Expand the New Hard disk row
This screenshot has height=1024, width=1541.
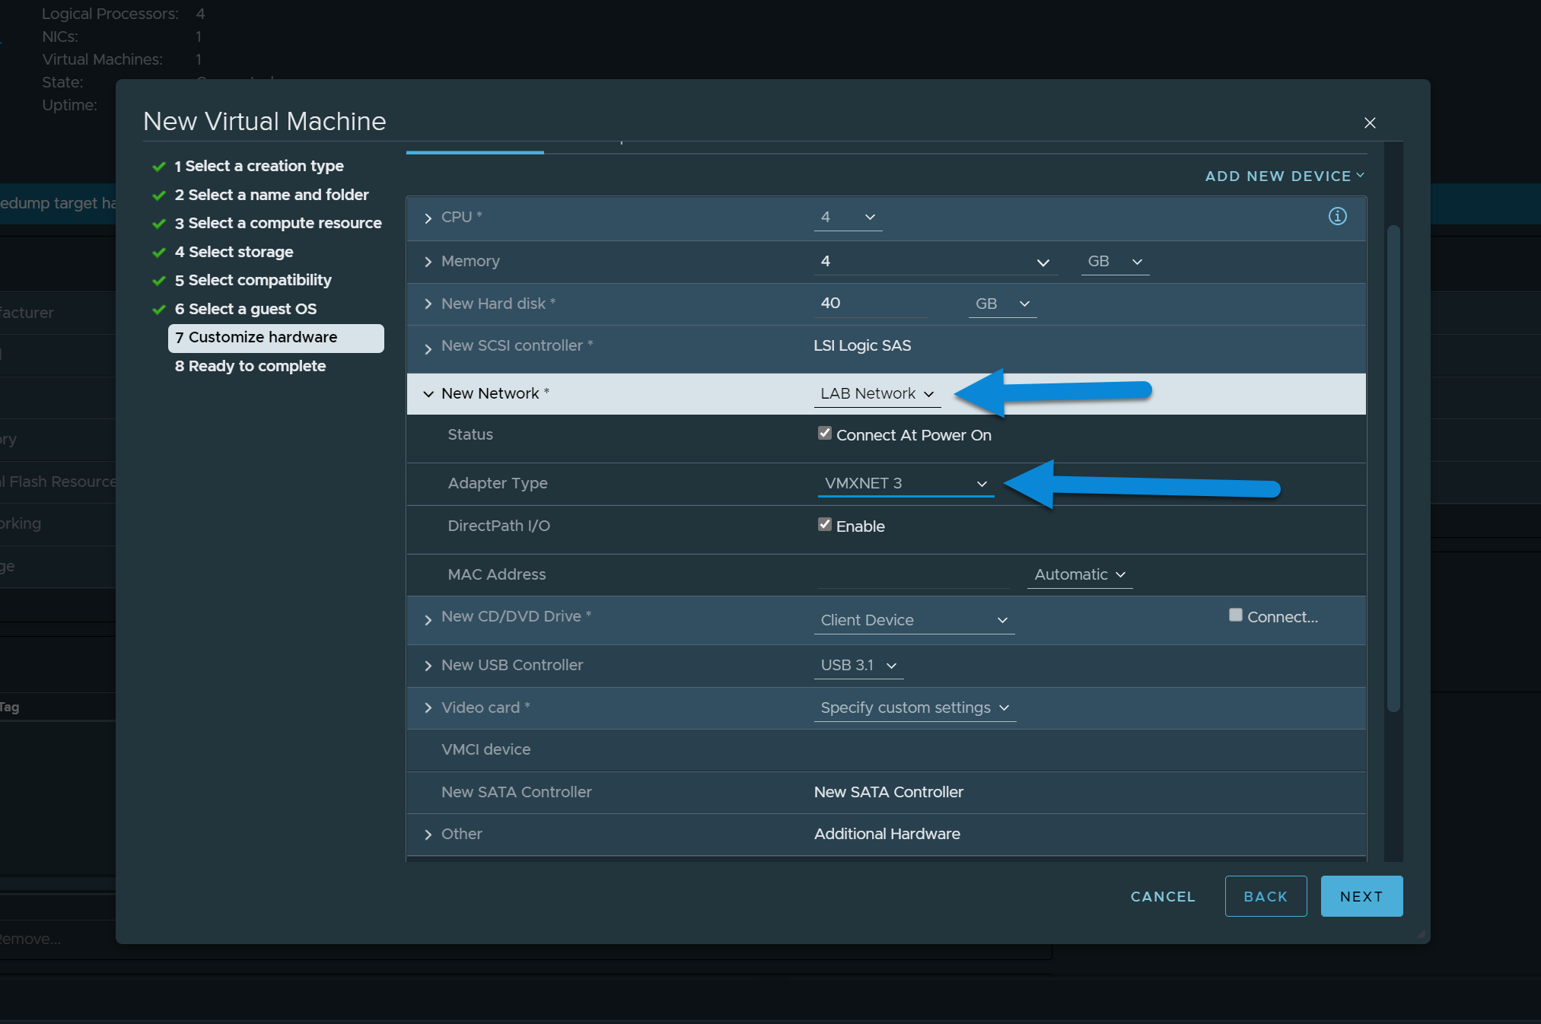[x=428, y=304]
